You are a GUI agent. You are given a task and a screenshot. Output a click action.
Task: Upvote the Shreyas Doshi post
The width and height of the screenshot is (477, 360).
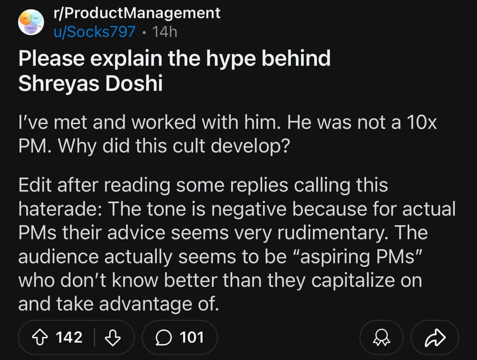click(40, 337)
